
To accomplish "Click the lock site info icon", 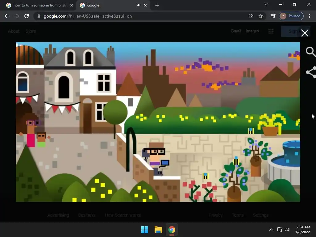I will 39,16.
